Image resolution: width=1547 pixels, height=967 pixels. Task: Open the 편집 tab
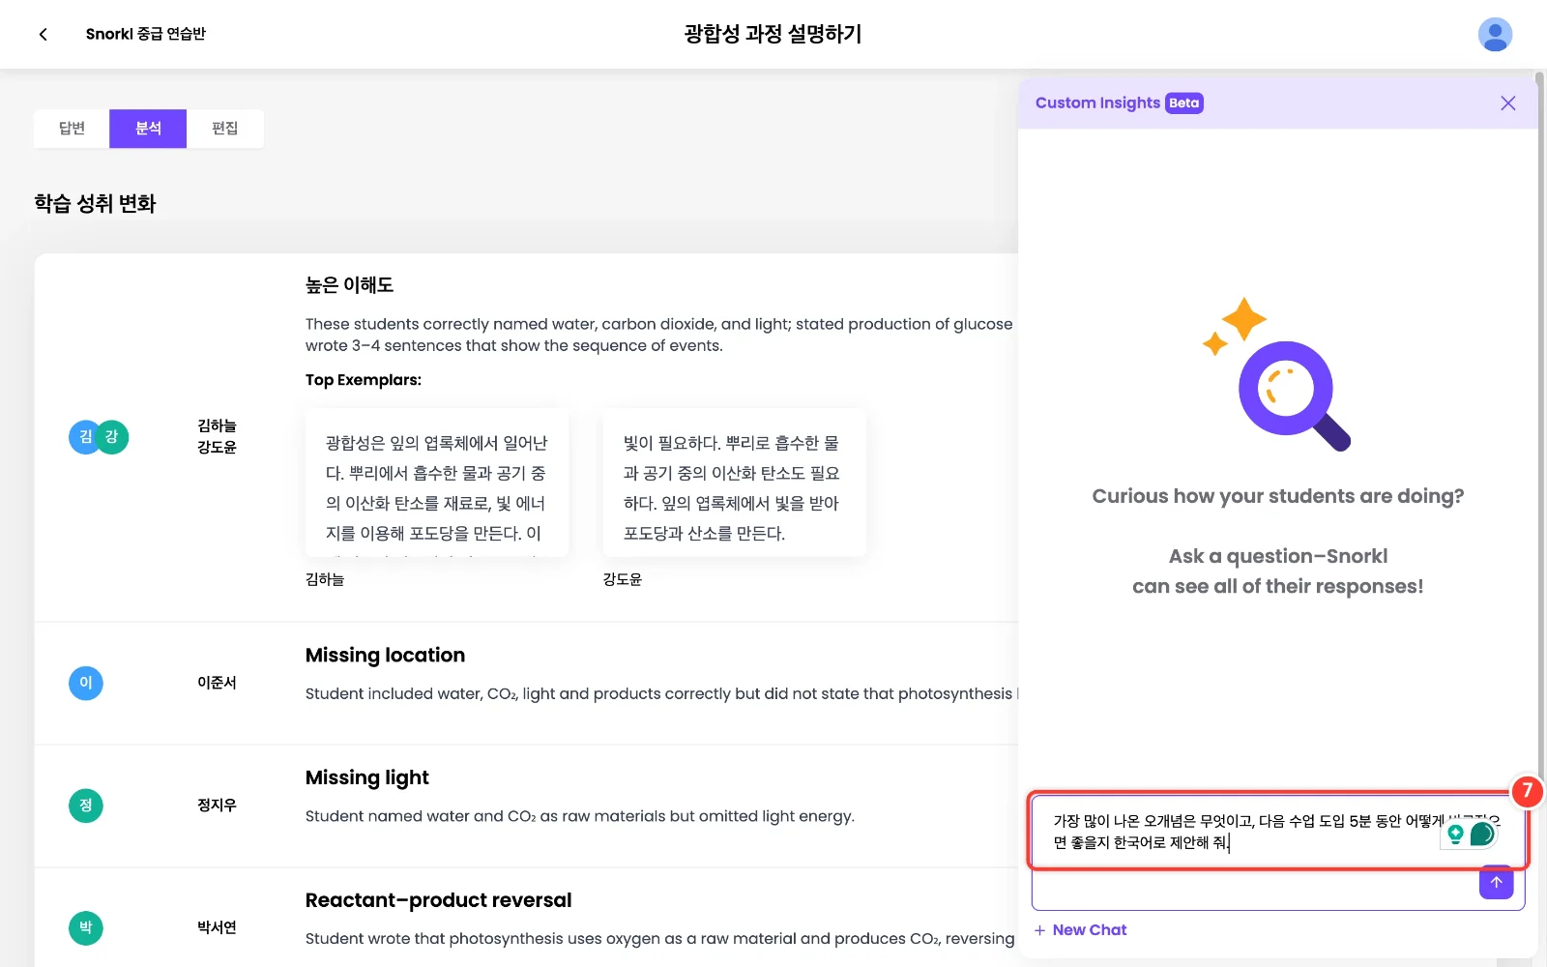click(x=224, y=129)
